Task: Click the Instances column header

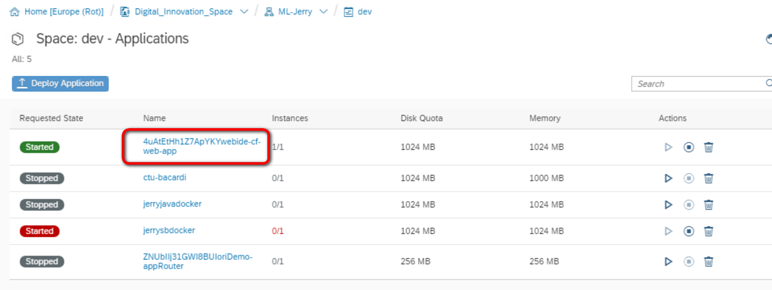Action: click(290, 118)
